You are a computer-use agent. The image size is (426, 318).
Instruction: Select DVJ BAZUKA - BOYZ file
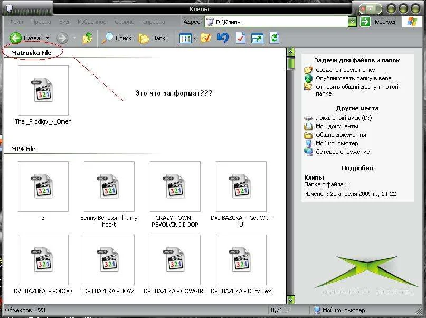pyautogui.click(x=109, y=260)
